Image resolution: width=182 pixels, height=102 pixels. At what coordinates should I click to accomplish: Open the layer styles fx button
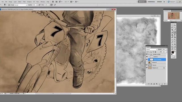tap(151, 84)
